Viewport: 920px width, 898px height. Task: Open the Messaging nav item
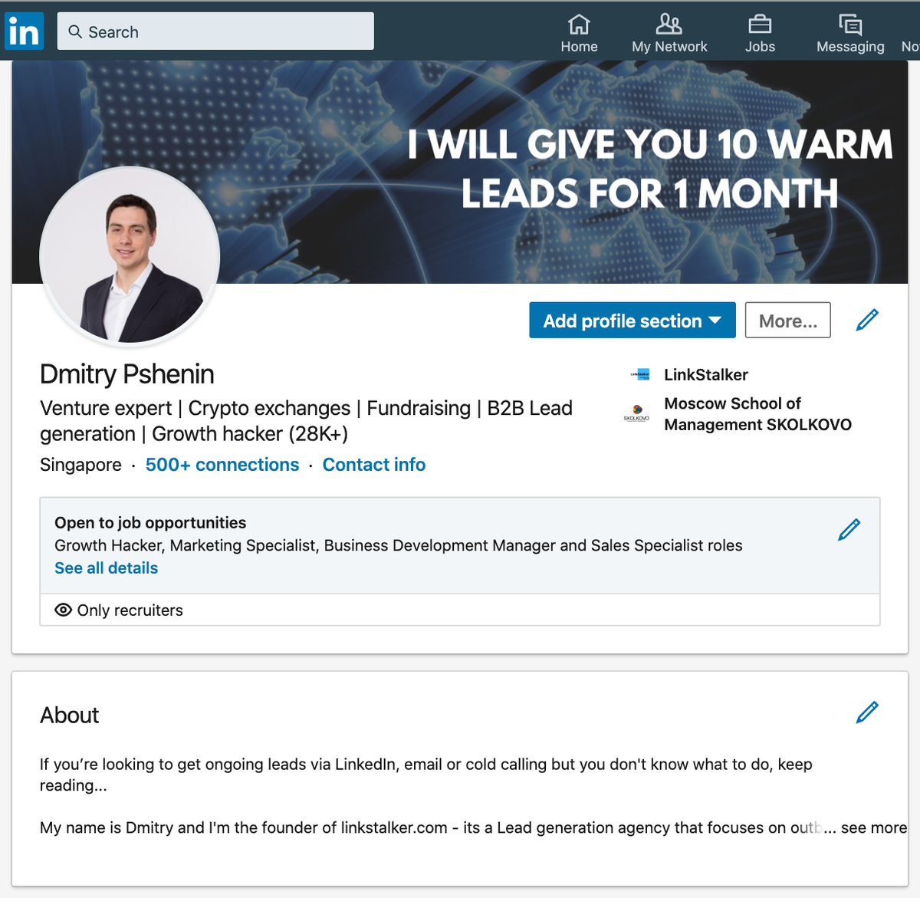tap(850, 35)
